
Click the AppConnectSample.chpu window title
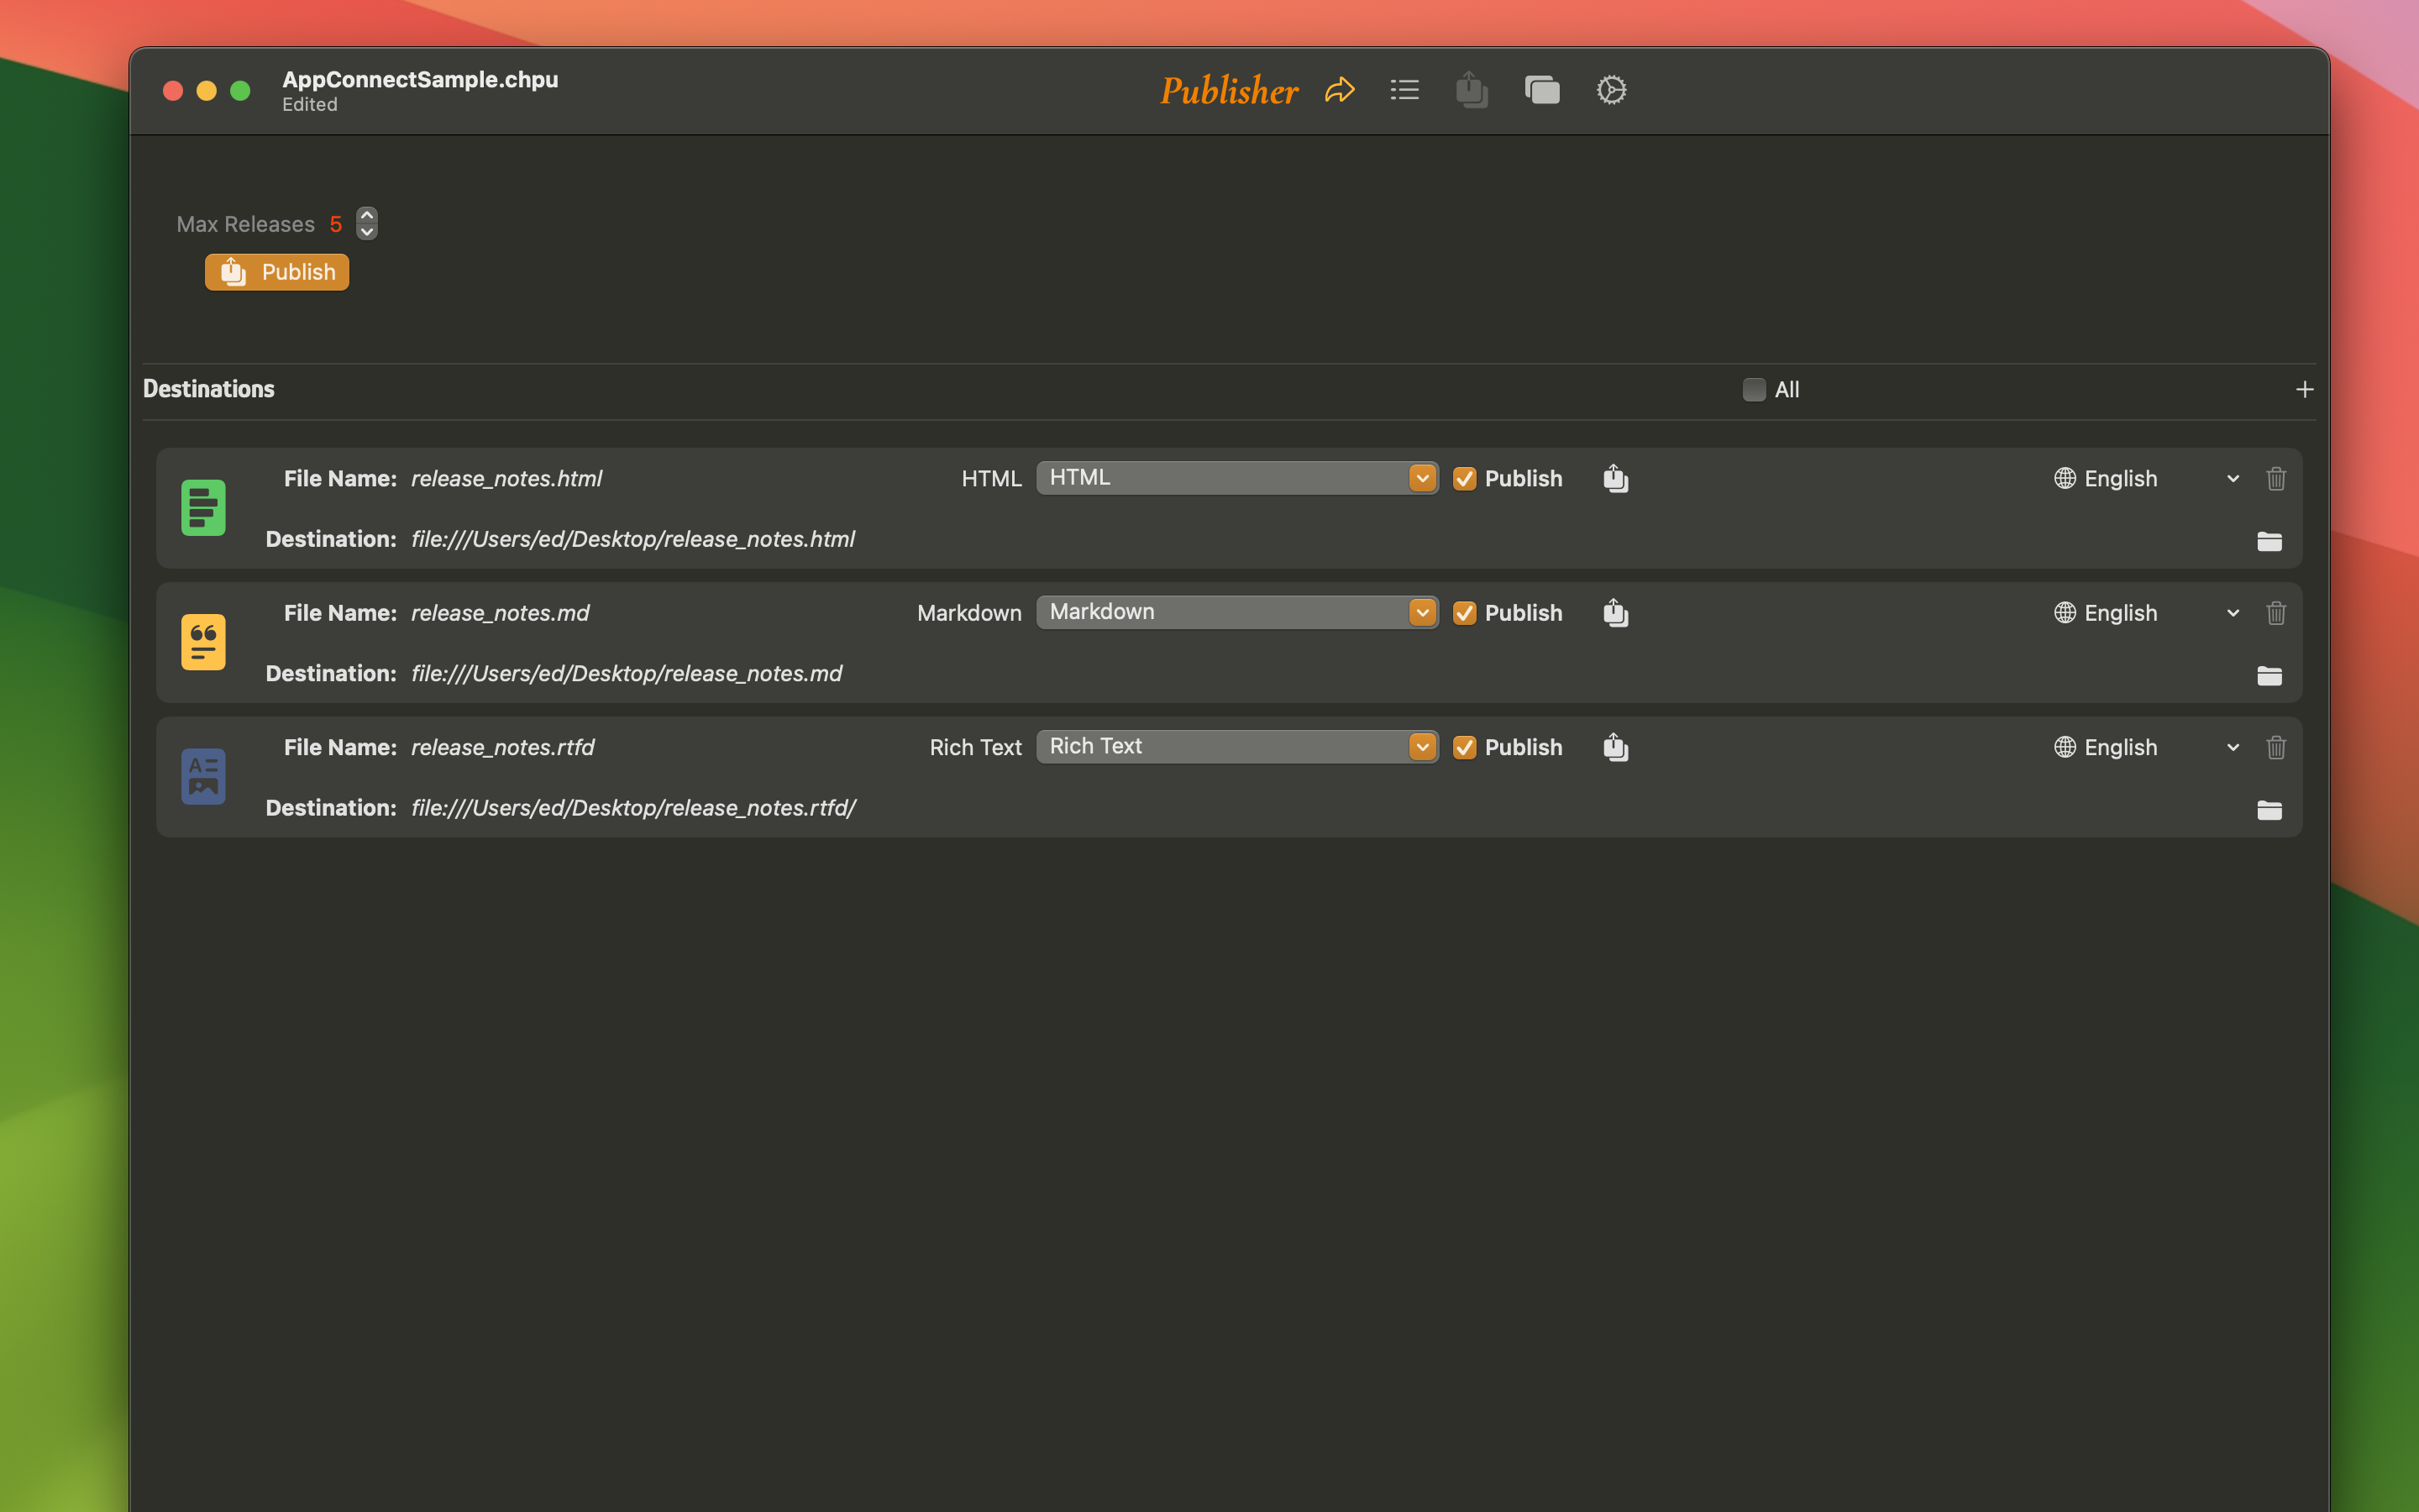coord(420,79)
